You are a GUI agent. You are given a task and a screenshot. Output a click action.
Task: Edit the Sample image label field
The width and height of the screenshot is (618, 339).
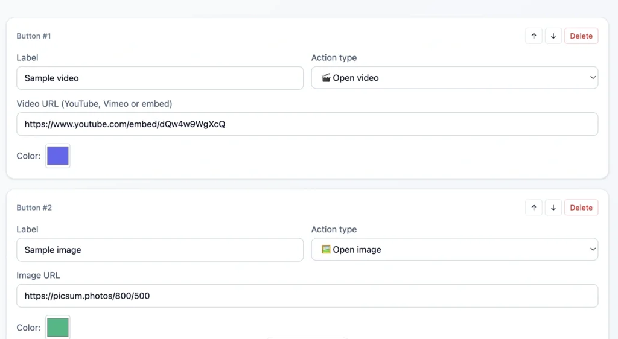coord(160,250)
